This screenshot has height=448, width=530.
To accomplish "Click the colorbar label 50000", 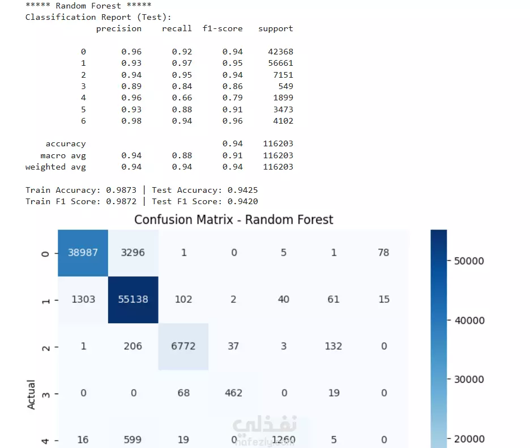I will (x=469, y=261).
